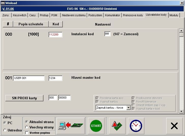Select Aktualni strana radio option
This screenshot has height=136, width=185.
click(x=27, y=122)
